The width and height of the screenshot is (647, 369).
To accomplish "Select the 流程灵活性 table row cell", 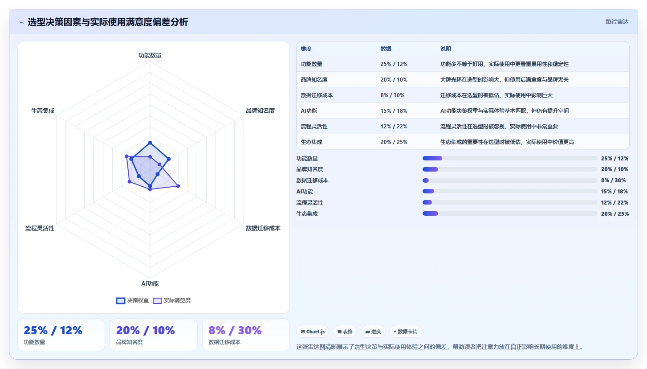I will pyautogui.click(x=314, y=127).
